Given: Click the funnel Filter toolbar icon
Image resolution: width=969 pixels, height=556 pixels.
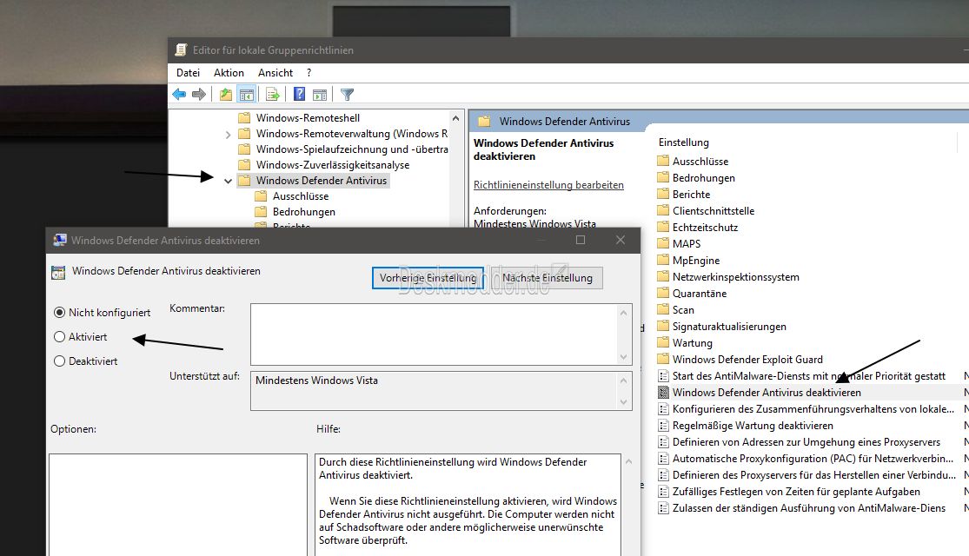Looking at the screenshot, I should click(348, 95).
